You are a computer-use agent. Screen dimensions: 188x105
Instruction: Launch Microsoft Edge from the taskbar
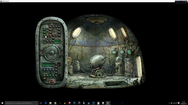46,103
